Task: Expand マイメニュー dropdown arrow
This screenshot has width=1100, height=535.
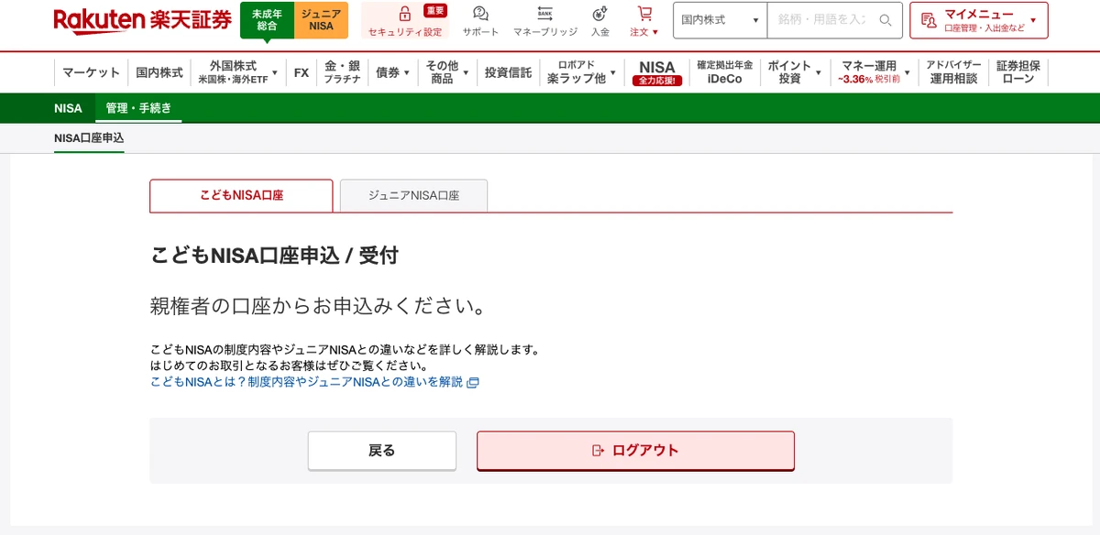Action: 1033,20
